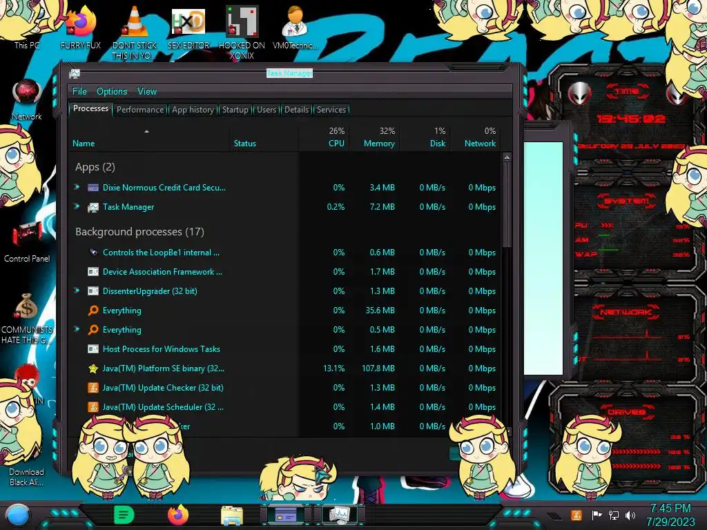The width and height of the screenshot is (707, 530).
Task: Click the Apps (2) group header
Action: point(95,167)
